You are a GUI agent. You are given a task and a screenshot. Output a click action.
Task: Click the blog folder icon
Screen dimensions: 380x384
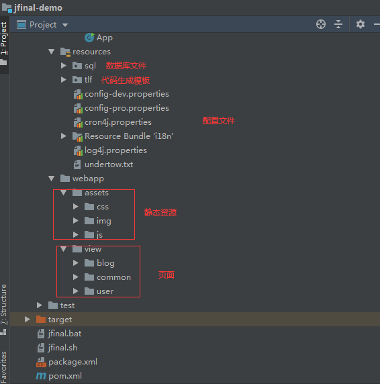pos(89,263)
